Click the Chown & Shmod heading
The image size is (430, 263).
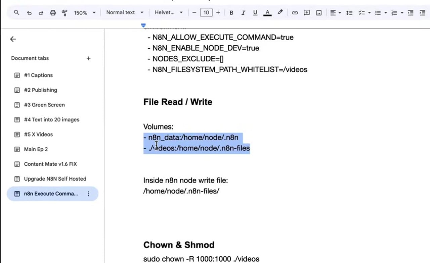tap(179, 245)
